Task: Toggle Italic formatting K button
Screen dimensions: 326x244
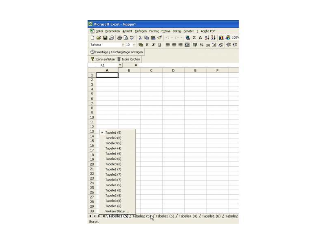Action: (x=153, y=45)
